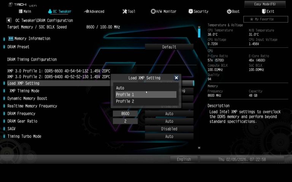Viewport: 292px width, 182px height.
Task: Open the DRAM Preset Default dropdown
Action: (x=169, y=47)
